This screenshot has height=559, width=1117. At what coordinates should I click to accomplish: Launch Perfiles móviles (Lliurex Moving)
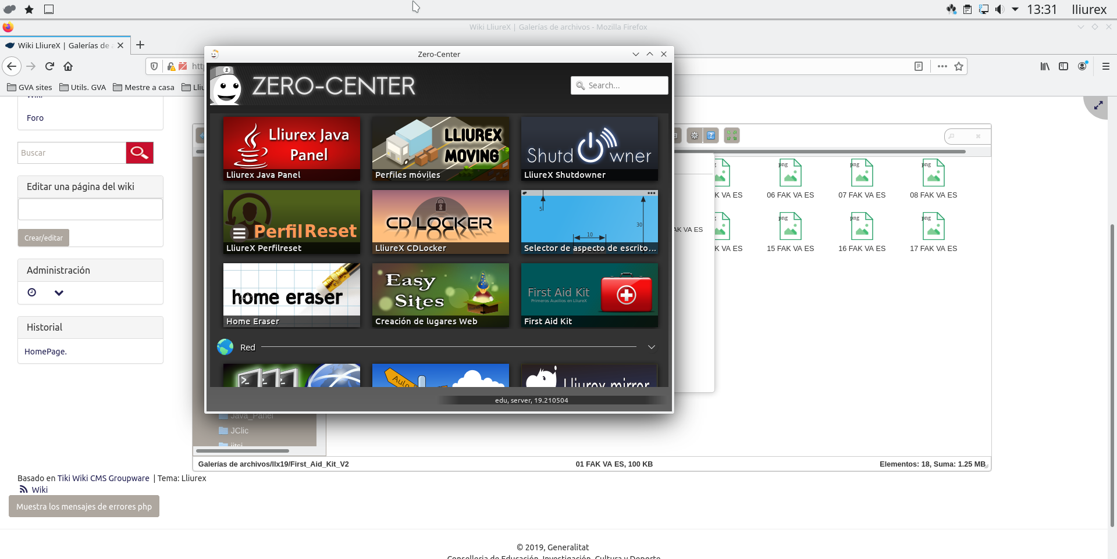[440, 149]
